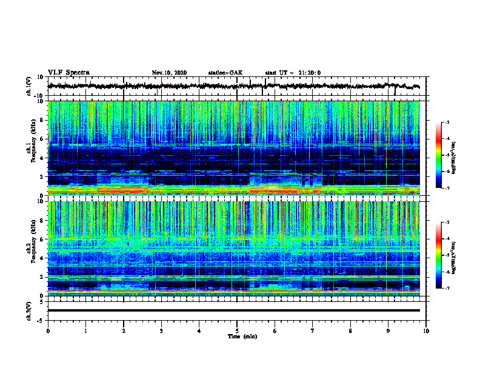
Task: Click the '6' time axis tick label
Action: point(275,331)
